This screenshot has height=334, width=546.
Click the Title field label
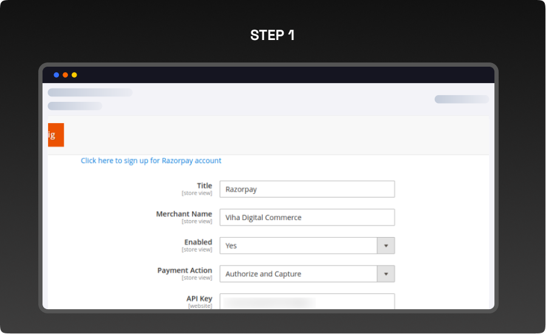pos(204,186)
